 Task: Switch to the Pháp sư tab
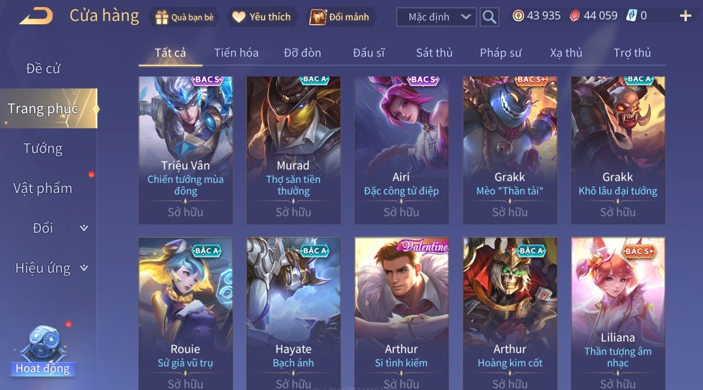[x=500, y=53]
